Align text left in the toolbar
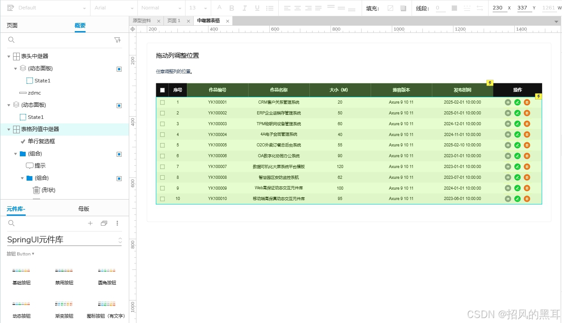Image resolution: width=562 pixels, height=323 pixels. click(x=287, y=8)
